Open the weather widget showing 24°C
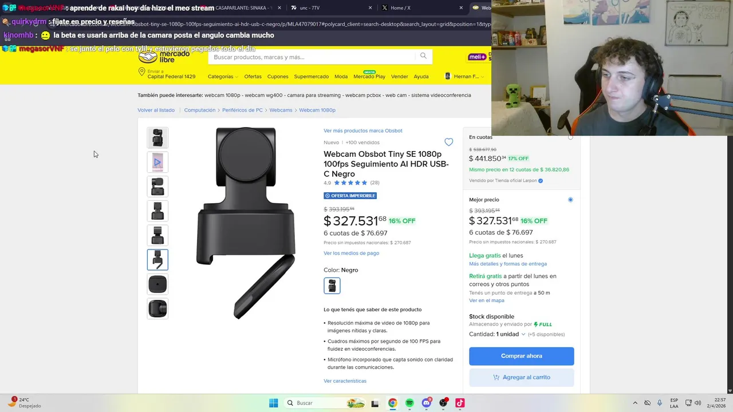733x412 pixels. point(25,402)
